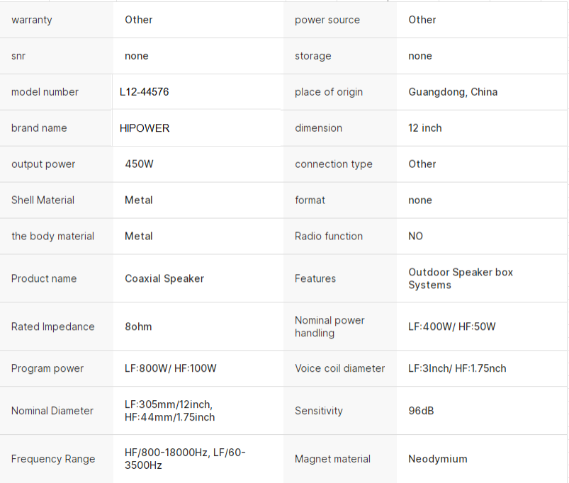Click the 'Radio function' label
Image resolution: width=569 pixels, height=483 pixels.
tap(328, 237)
